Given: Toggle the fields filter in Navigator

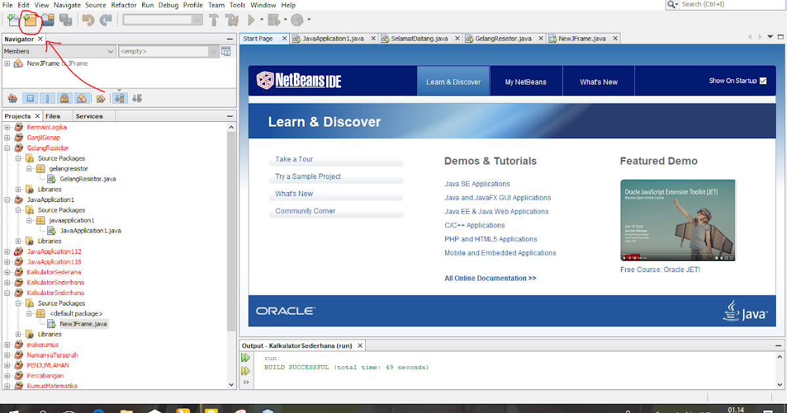Looking at the screenshot, I should tap(30, 97).
